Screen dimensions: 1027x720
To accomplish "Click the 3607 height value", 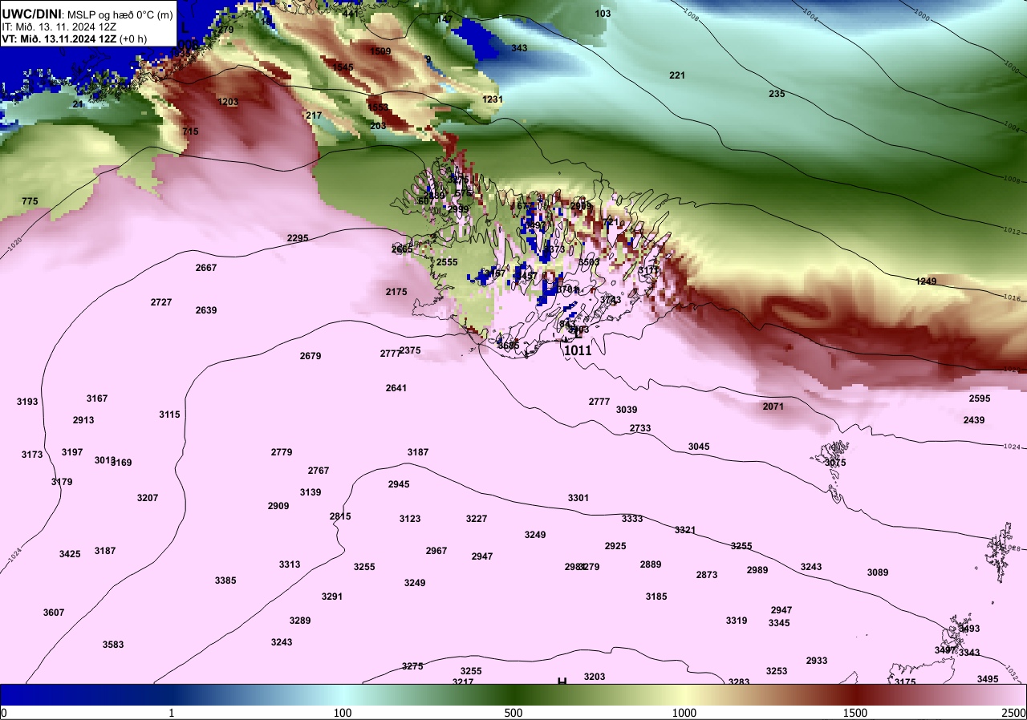I will point(54,613).
